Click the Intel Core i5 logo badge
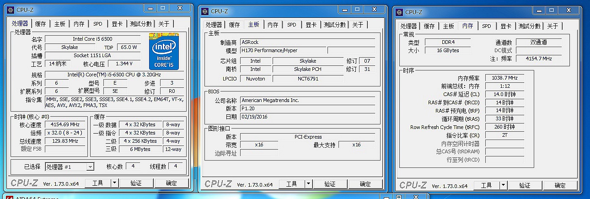The image size is (590, 199). coord(164,52)
